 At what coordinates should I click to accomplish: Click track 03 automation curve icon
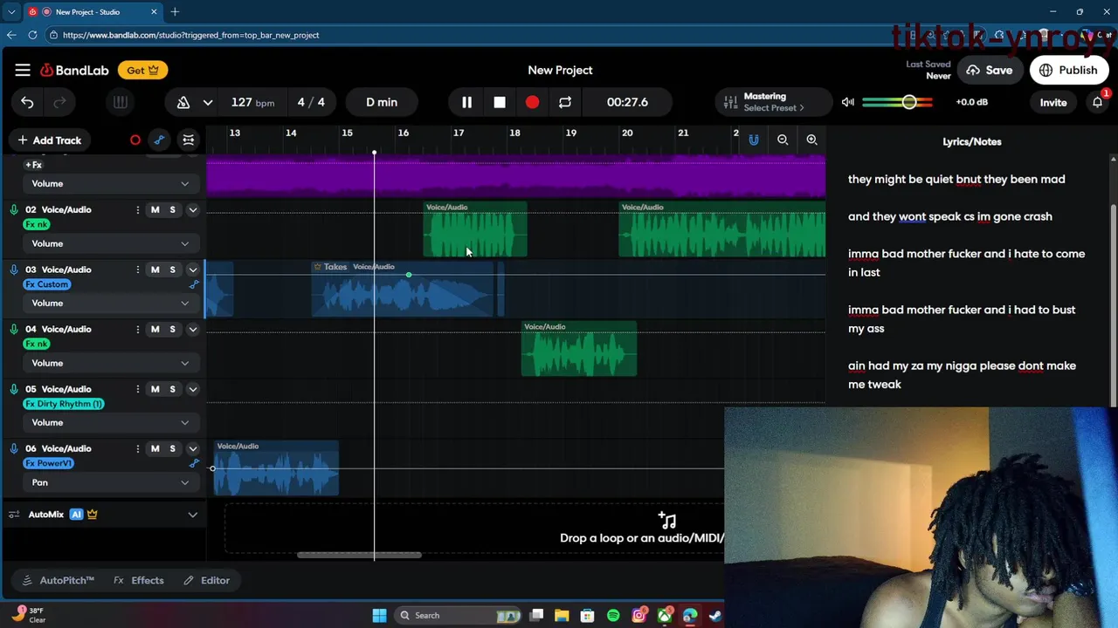pos(194,284)
